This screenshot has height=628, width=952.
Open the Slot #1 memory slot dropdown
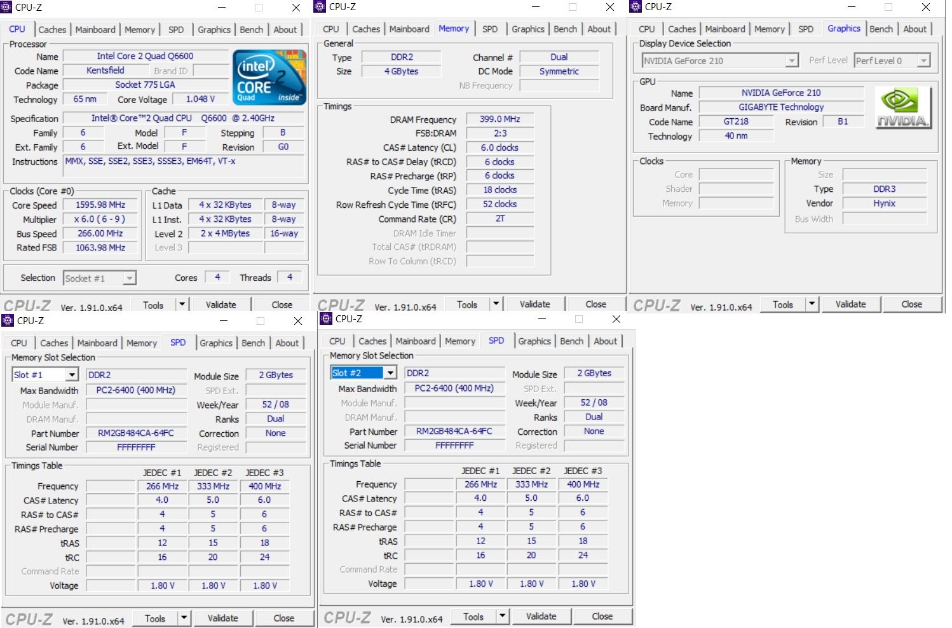pos(71,375)
